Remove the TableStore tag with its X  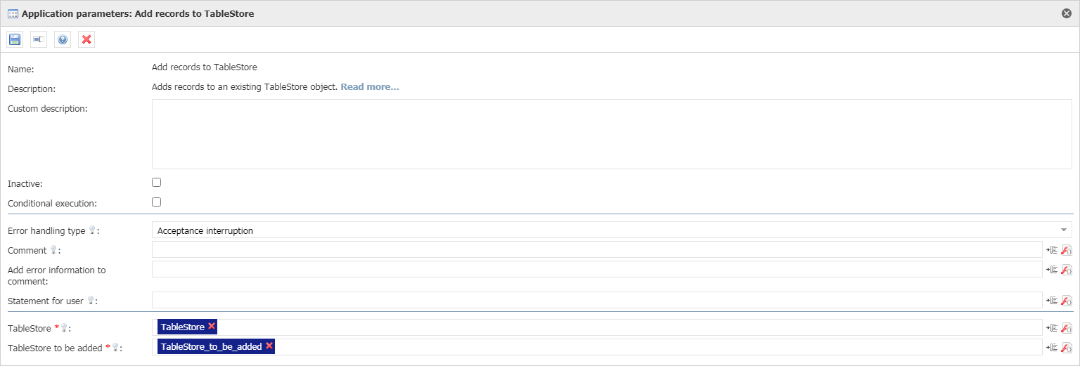(212, 326)
